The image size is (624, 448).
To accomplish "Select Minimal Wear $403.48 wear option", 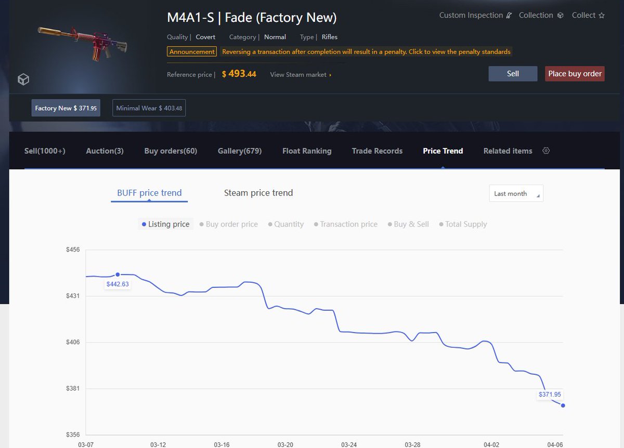I will click(149, 108).
